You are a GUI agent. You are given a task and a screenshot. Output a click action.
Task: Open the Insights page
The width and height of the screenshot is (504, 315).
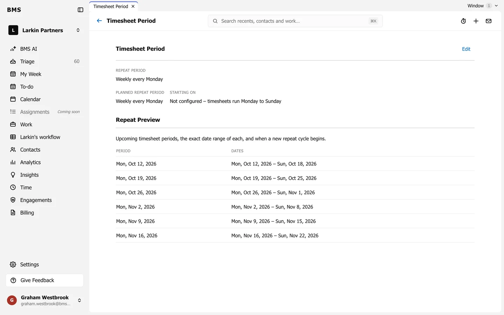click(45, 175)
